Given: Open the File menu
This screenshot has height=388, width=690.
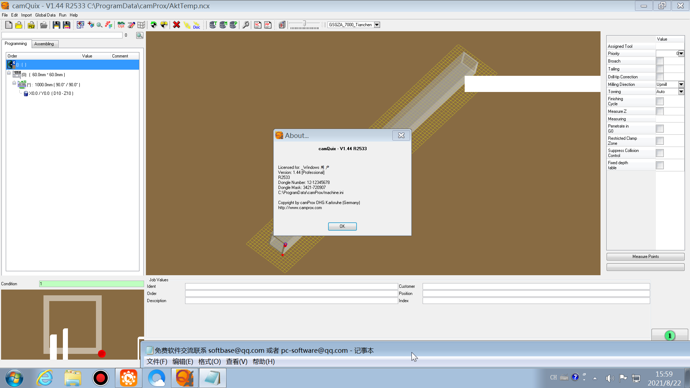Looking at the screenshot, I should point(6,15).
